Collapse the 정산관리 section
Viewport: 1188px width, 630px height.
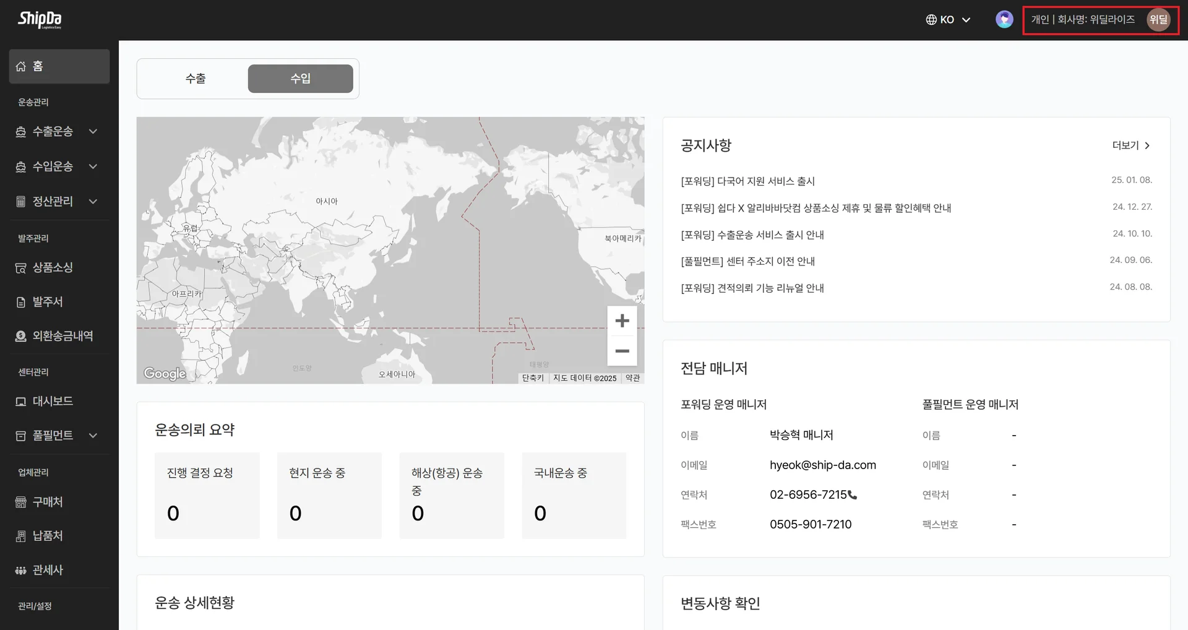tap(93, 201)
